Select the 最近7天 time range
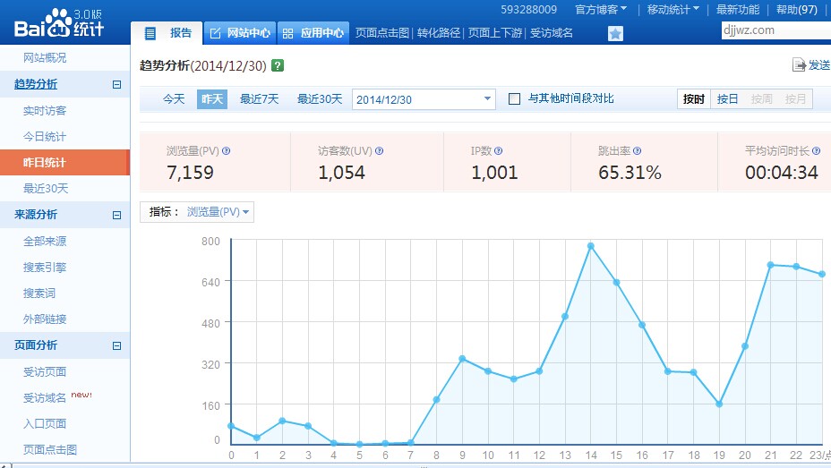 pos(259,99)
